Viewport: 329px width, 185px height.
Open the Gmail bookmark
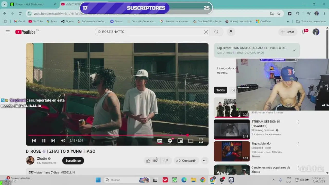[x=19, y=21]
